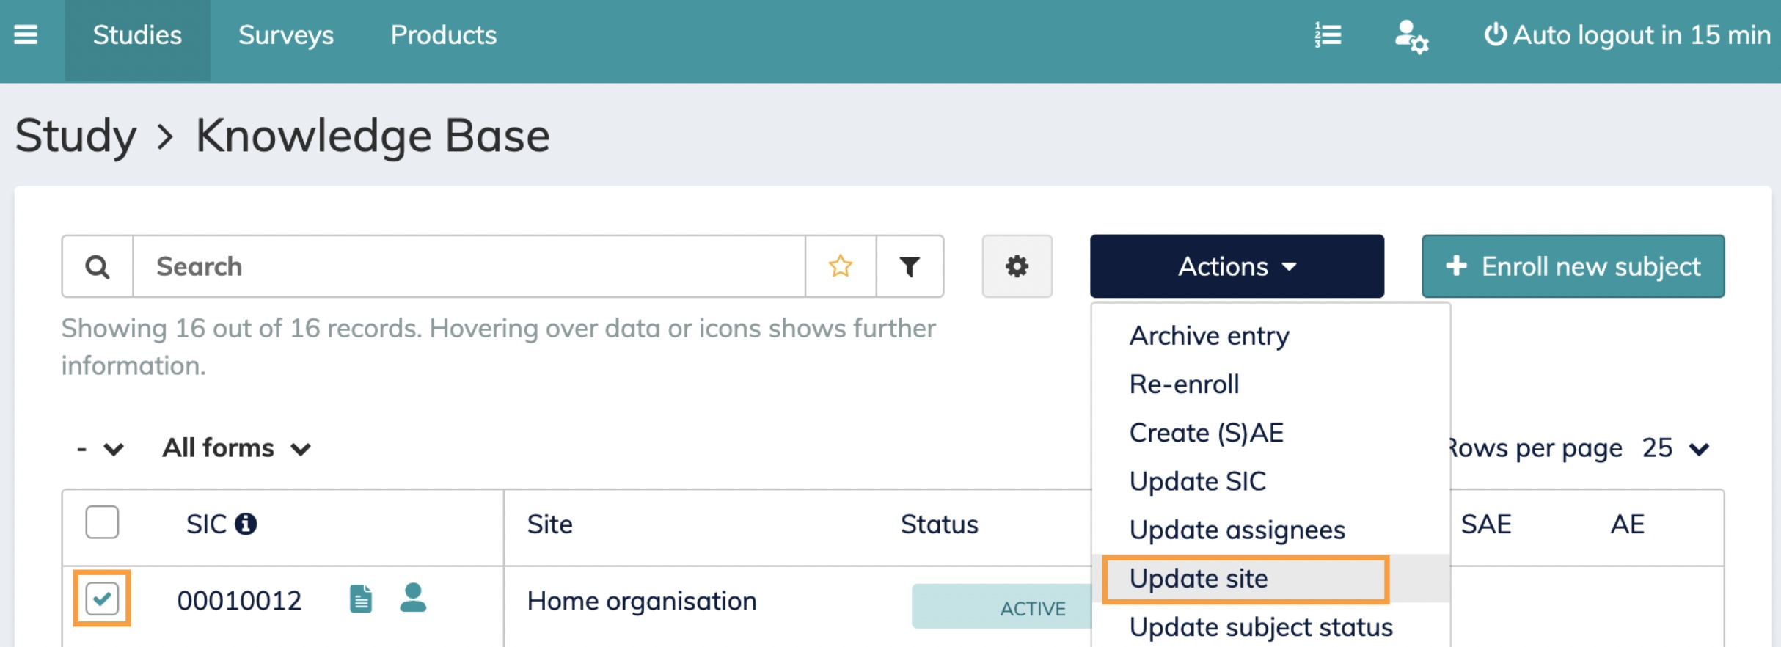Click the numbered list icon in header
Screen dimensions: 1781x647
point(1328,34)
